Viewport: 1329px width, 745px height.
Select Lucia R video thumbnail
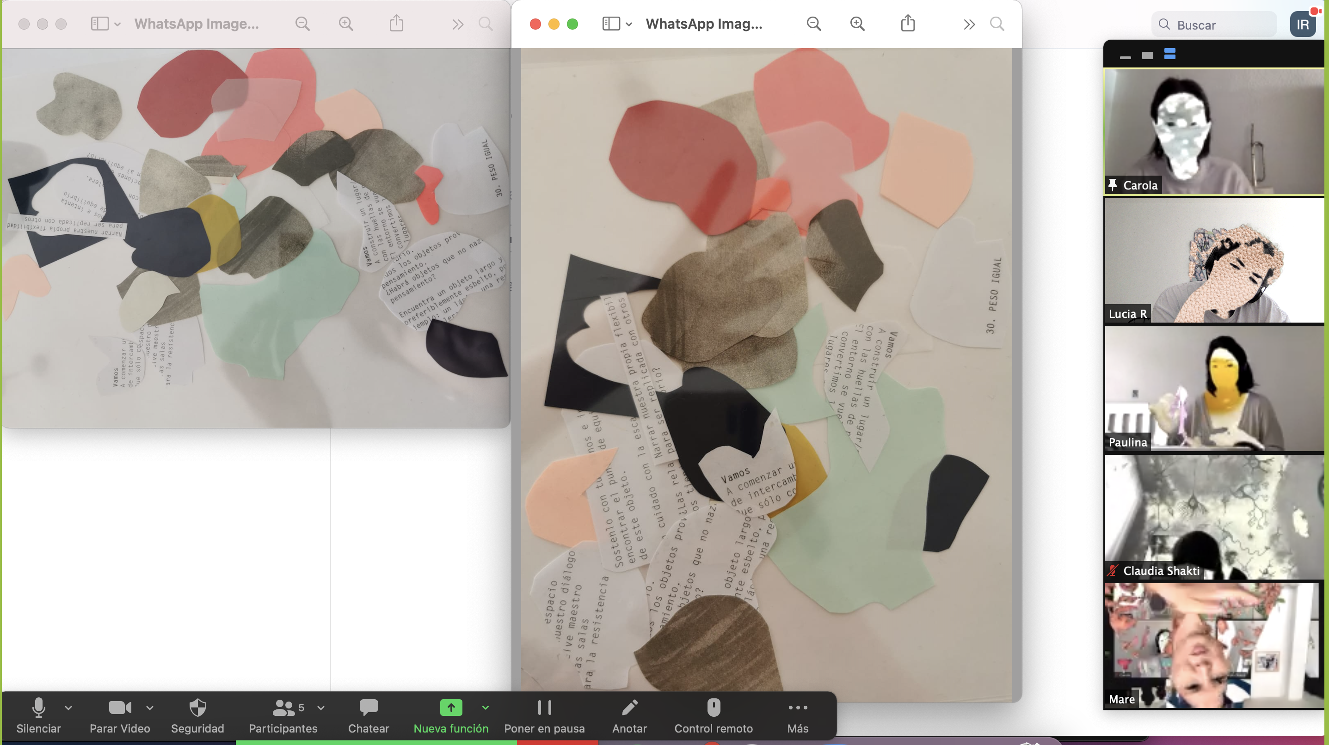[1214, 260]
